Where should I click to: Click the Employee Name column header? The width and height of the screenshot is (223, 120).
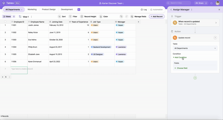click(x=38, y=22)
